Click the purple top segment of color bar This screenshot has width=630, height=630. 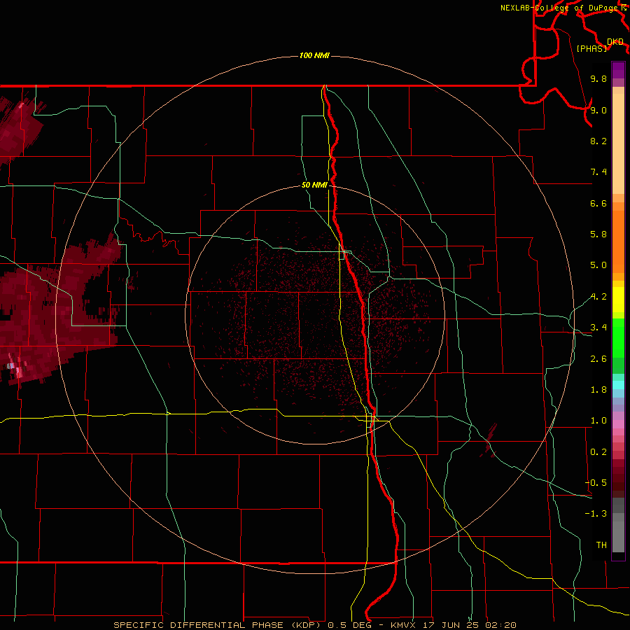tap(618, 70)
